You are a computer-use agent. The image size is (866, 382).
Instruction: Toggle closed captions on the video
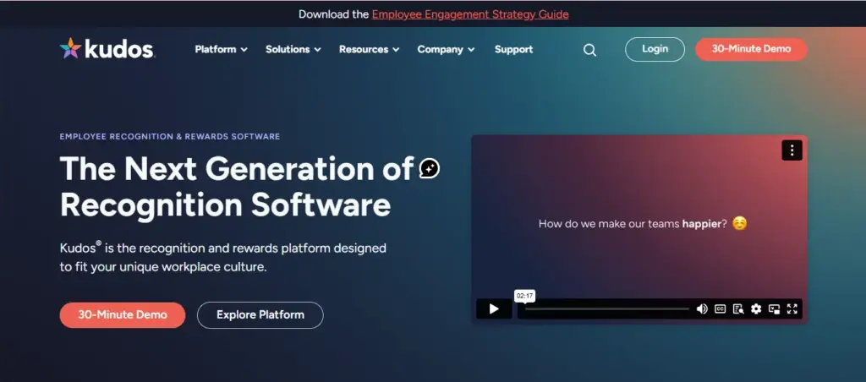tap(721, 309)
